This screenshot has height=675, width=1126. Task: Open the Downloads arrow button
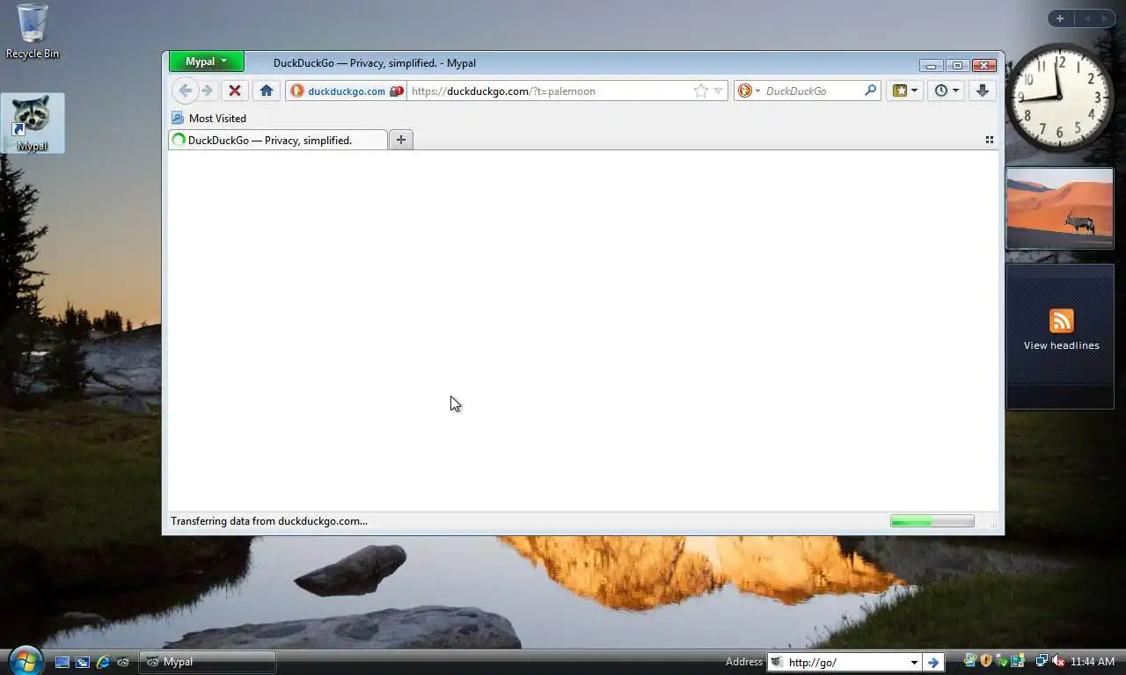click(x=983, y=91)
